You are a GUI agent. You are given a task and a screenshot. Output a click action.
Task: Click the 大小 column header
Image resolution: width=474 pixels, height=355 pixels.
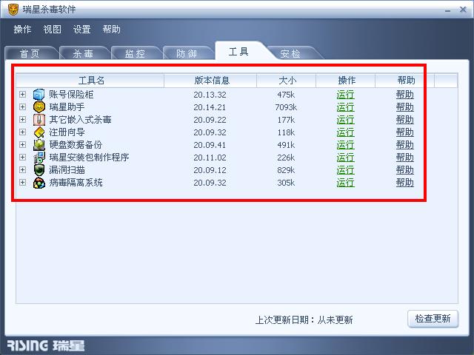click(287, 81)
